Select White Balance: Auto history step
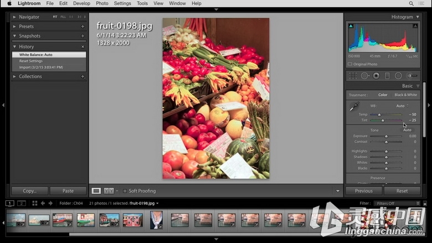This screenshot has width=432, height=243. pos(49,54)
